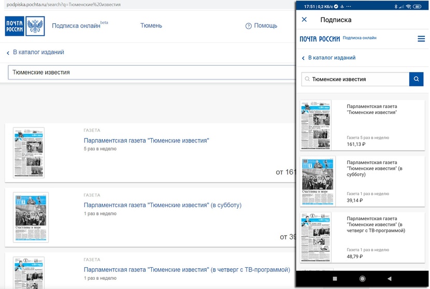Click the price 48,79 ₽ in mobile list

[x=354, y=257]
